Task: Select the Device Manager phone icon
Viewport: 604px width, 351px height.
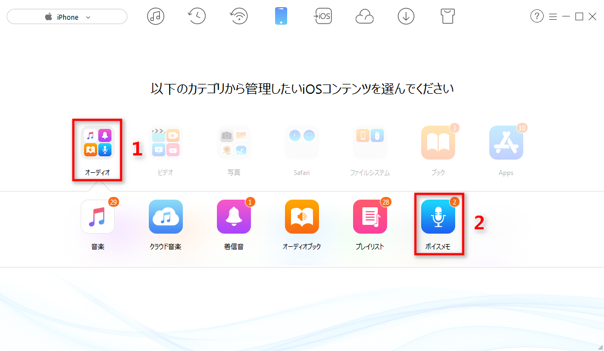Action: [281, 16]
